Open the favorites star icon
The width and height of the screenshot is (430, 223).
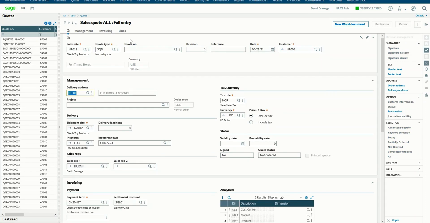pyautogui.click(x=399, y=8)
